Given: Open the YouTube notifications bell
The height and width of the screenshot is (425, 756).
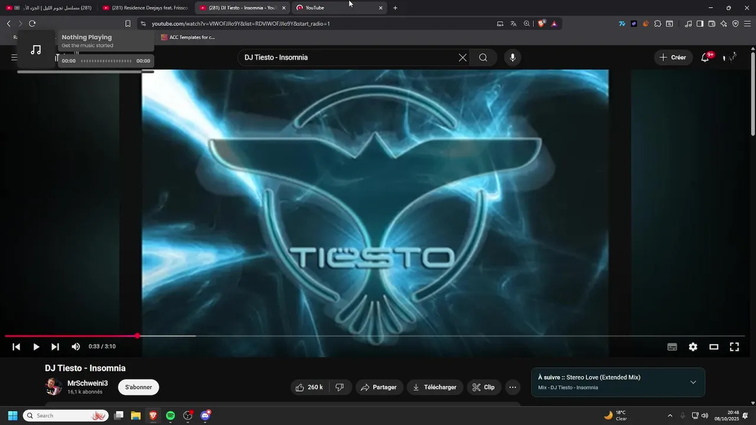Looking at the screenshot, I should 705,57.
